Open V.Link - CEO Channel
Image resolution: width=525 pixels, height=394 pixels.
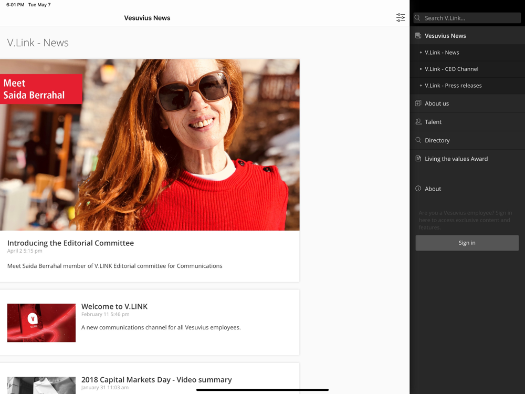coord(451,69)
